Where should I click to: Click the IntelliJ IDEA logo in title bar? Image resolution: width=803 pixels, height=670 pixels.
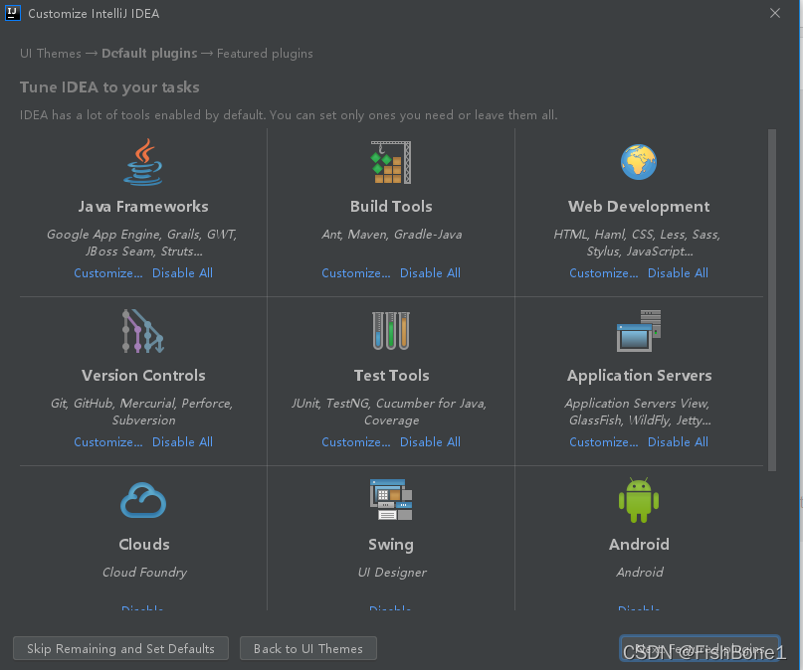[x=12, y=13]
